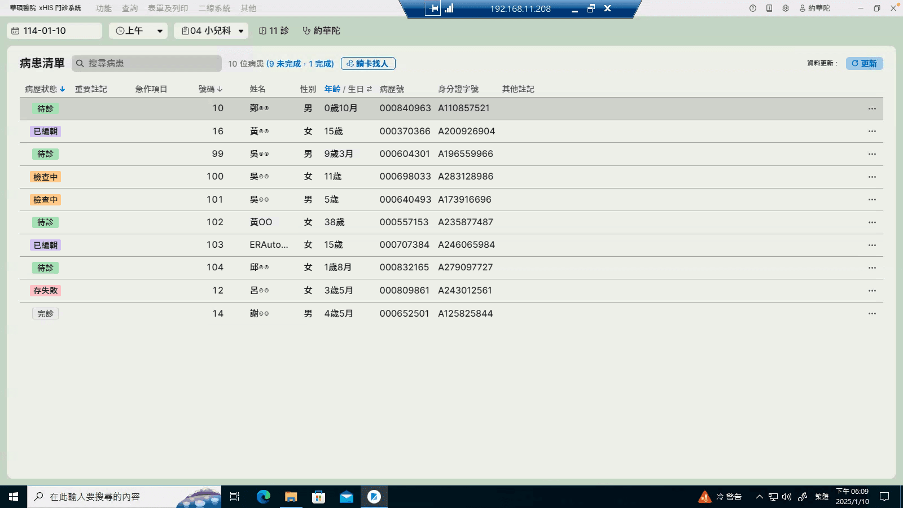Open the Mail app in taskbar
The image size is (903, 508).
point(346,497)
